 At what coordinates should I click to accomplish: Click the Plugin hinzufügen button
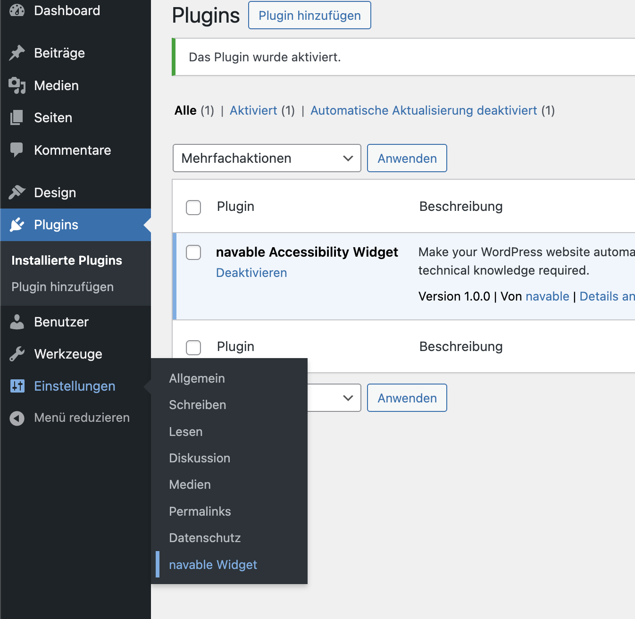[309, 15]
